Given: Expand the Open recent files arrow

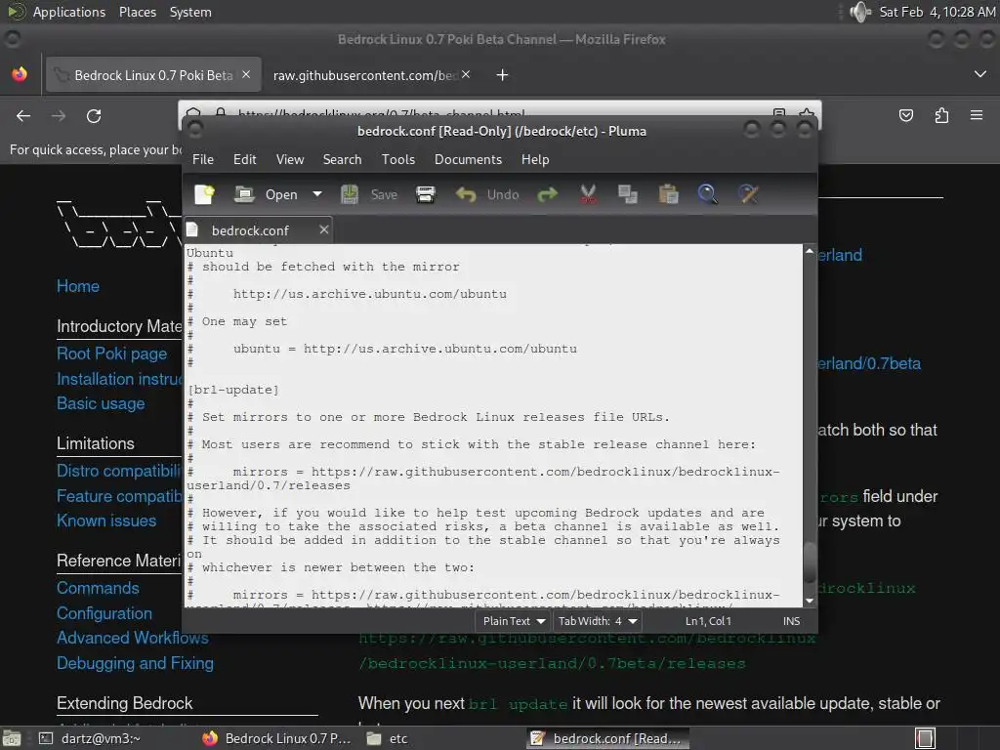Looking at the screenshot, I should 317,194.
